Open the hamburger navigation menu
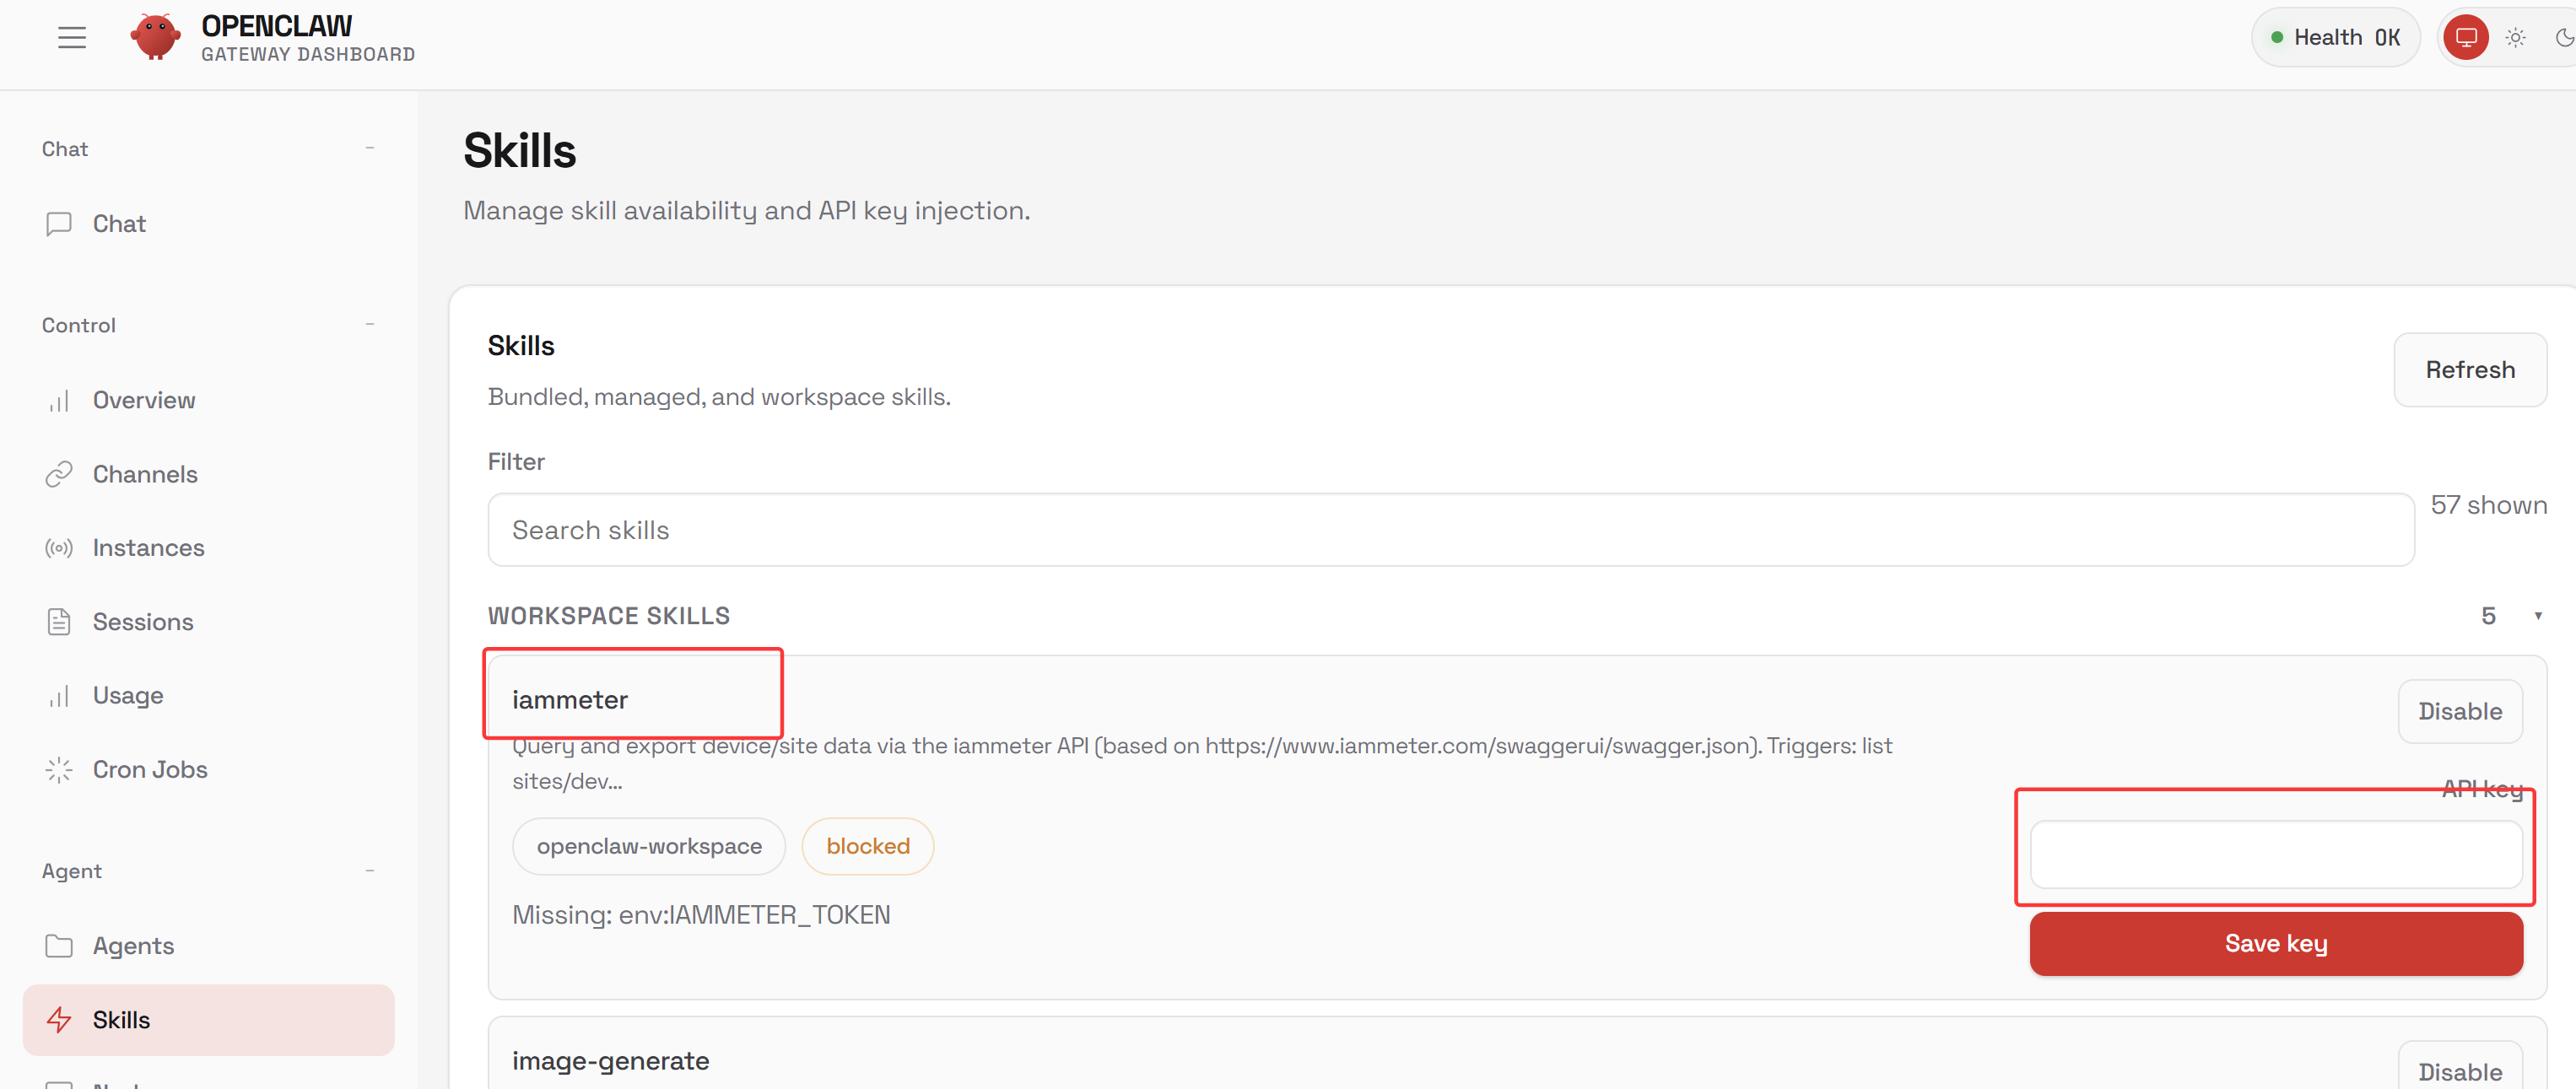 (x=71, y=37)
